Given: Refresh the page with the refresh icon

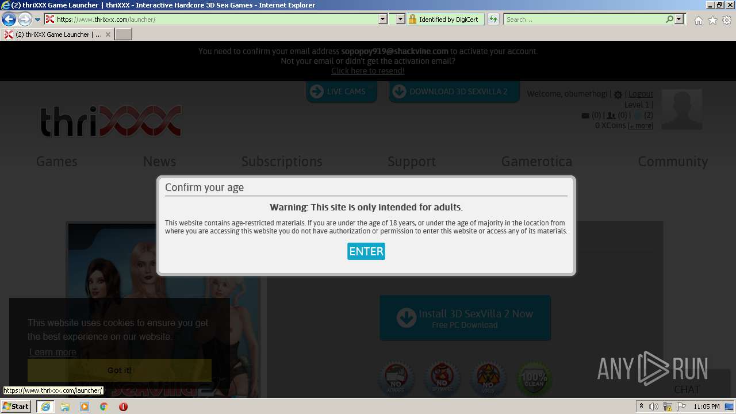Looking at the screenshot, I should 493,20.
